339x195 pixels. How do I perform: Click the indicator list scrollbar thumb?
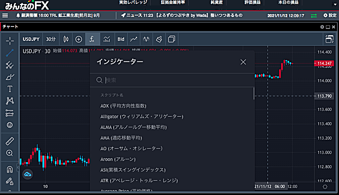coord(254,94)
